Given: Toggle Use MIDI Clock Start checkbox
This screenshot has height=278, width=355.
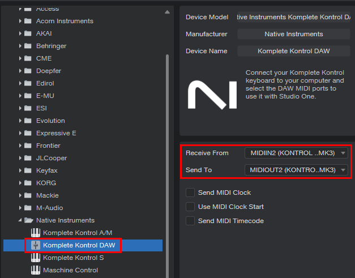Looking at the screenshot, I should click(x=190, y=207).
